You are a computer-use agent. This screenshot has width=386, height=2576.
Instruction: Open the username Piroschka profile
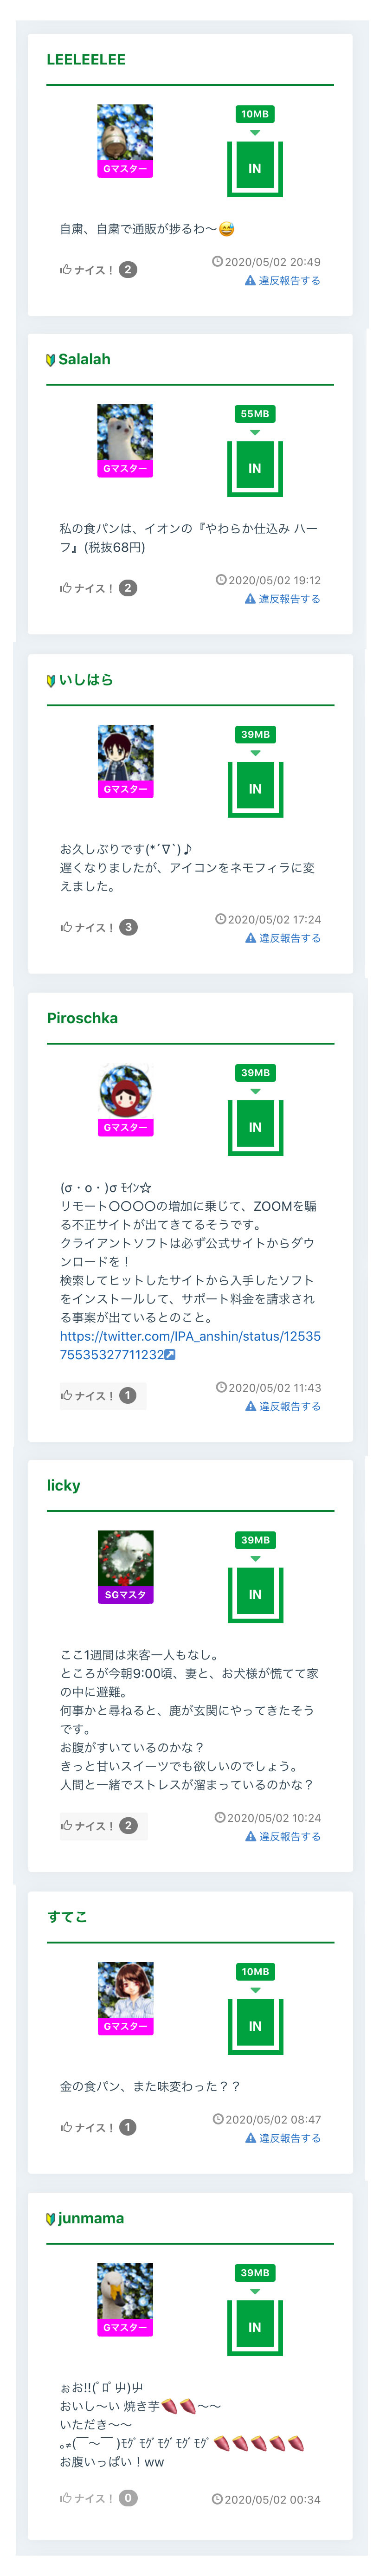coord(82,1018)
